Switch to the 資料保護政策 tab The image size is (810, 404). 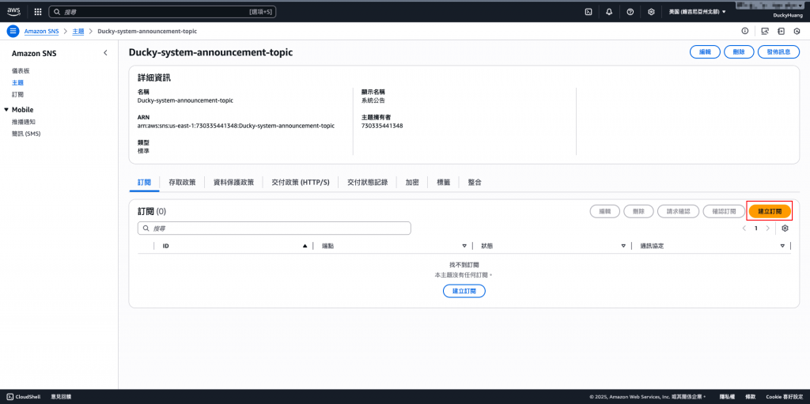pyautogui.click(x=233, y=183)
